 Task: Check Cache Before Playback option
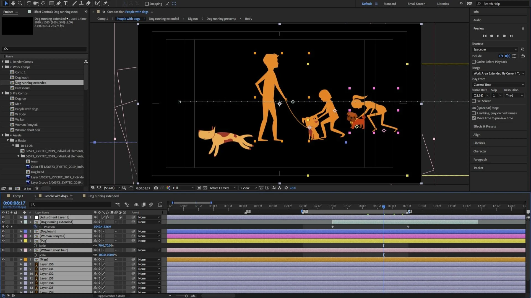coord(474,62)
